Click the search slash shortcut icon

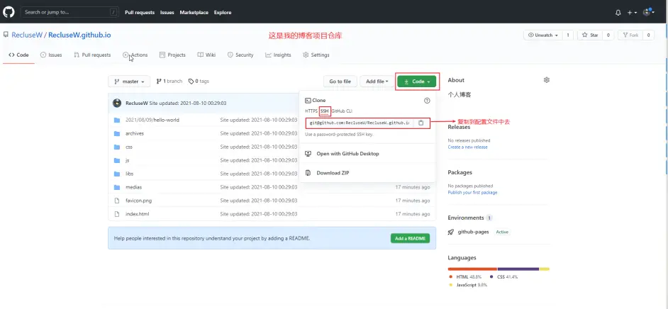coord(113,12)
